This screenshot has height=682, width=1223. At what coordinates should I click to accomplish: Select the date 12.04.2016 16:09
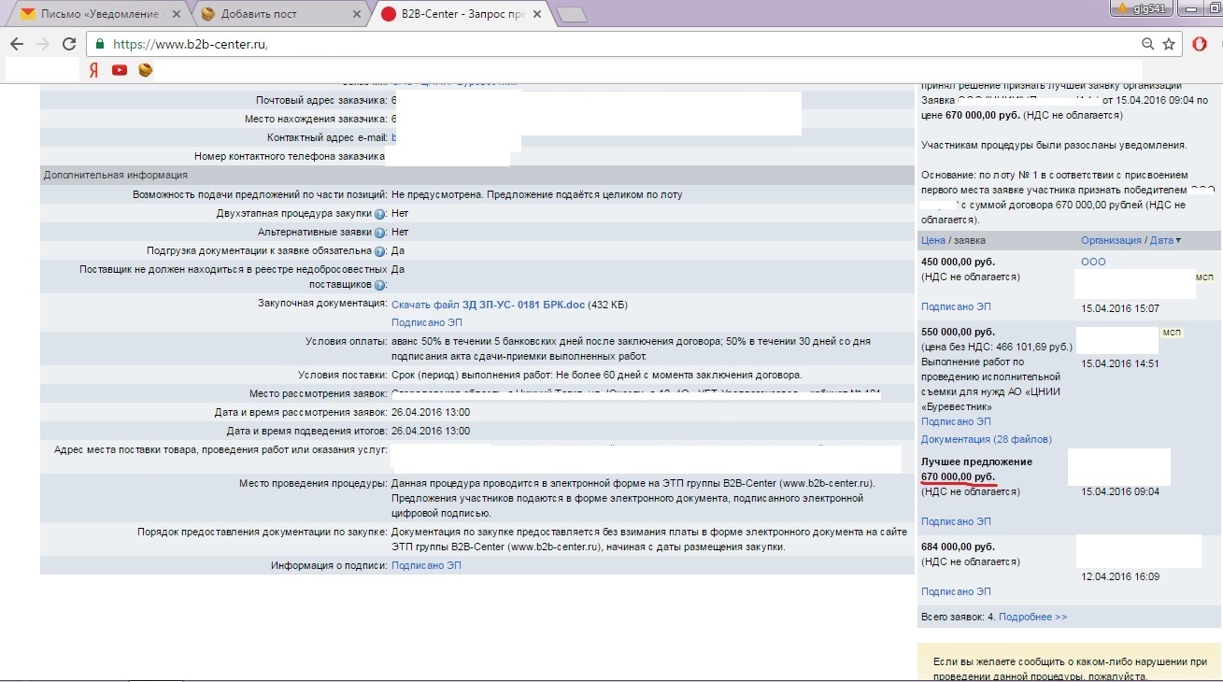pyautogui.click(x=1119, y=577)
